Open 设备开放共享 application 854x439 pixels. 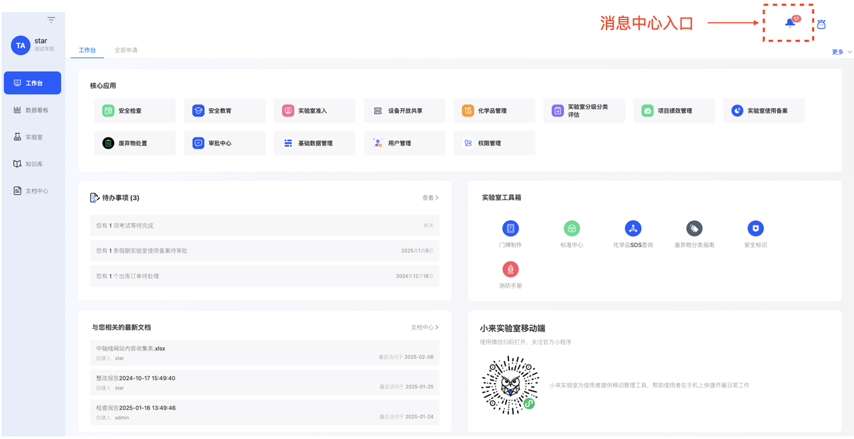coord(404,111)
